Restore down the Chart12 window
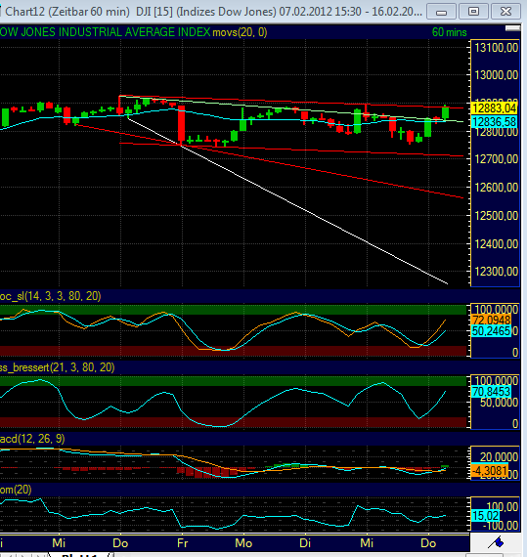Screen dimensions: 527x557 [473, 12]
